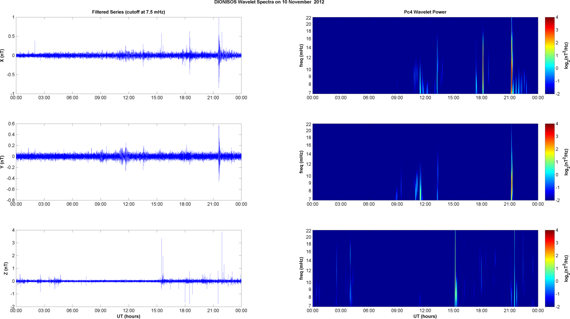Screen dimensions: 570x319
Task: Click the Z component colorbar
Action: click(549, 268)
